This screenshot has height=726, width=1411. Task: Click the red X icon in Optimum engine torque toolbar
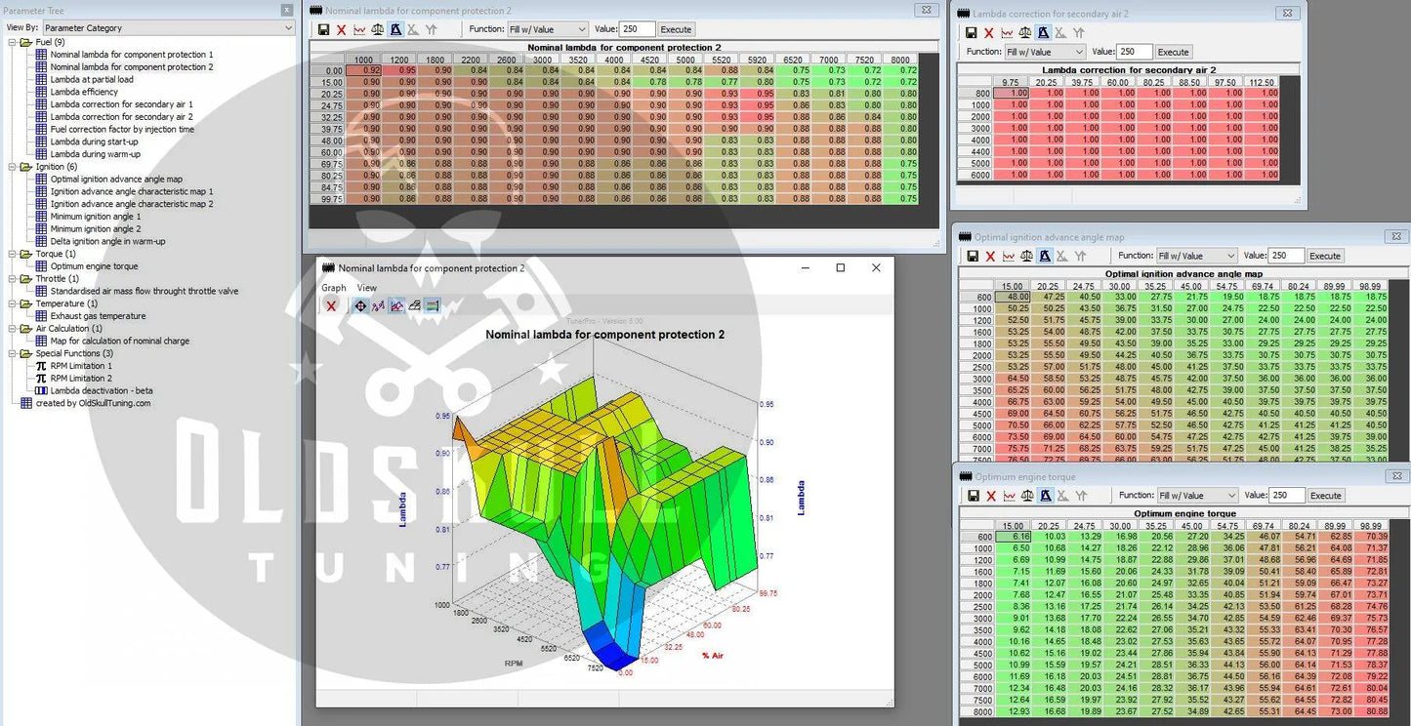tap(990, 496)
